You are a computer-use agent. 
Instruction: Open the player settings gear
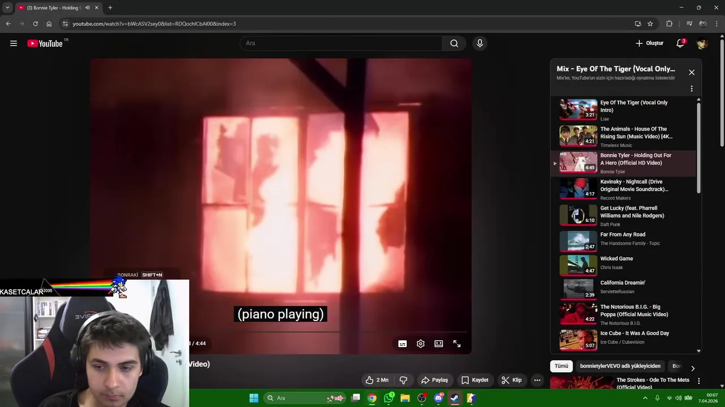point(420,344)
